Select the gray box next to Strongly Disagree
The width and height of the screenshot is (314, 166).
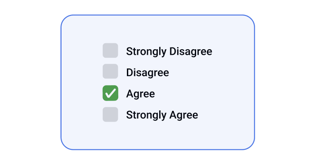111,50
